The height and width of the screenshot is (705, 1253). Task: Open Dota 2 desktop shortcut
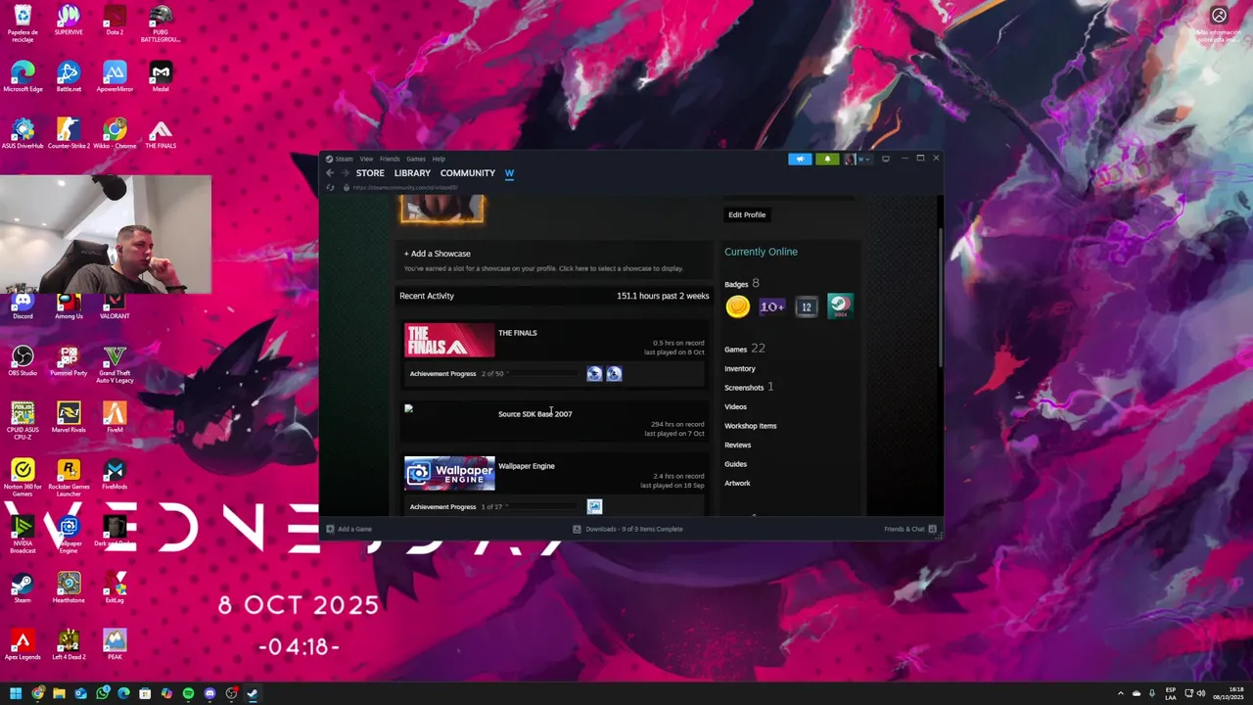pos(115,20)
